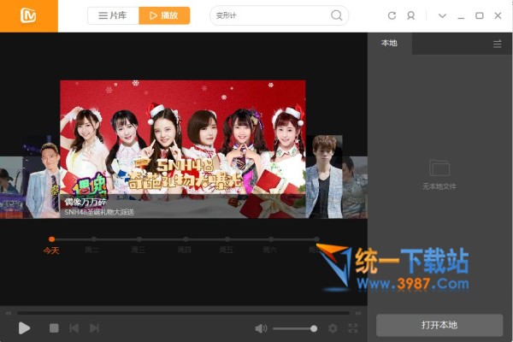Stop playback with the stop button
The height and width of the screenshot is (342, 513).
(54, 328)
